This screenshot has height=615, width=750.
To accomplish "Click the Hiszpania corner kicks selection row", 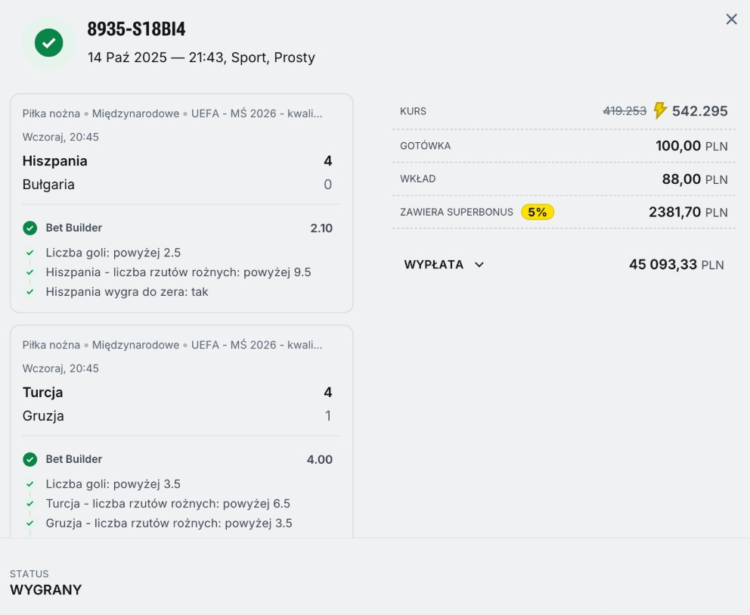I will tap(178, 272).
